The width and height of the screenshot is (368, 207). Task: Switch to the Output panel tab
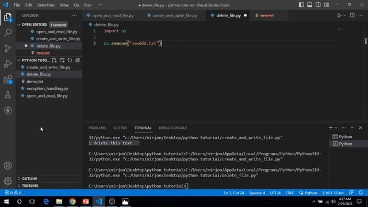120,128
